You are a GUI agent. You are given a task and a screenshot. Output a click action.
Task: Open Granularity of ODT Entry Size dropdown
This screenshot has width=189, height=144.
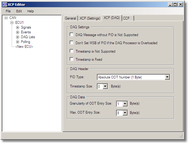(x=125, y=104)
